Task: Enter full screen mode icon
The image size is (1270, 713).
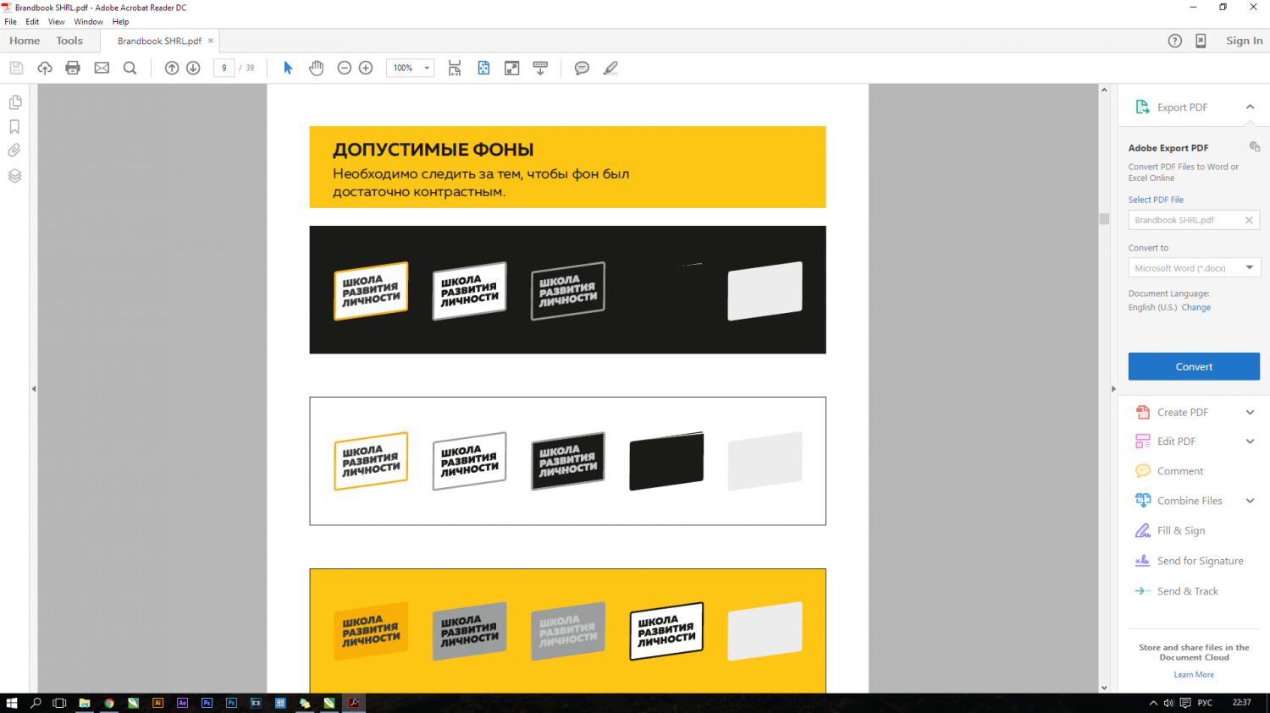Action: (x=512, y=68)
